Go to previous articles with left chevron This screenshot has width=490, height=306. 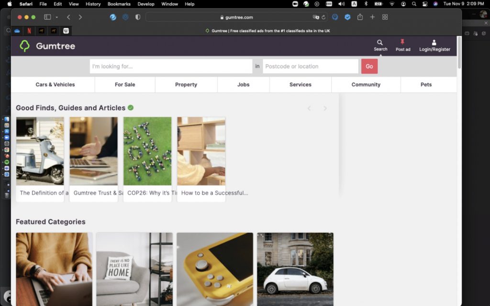[x=309, y=108]
